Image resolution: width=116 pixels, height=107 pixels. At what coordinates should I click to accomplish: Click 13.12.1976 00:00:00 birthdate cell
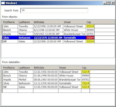coord(46,83)
